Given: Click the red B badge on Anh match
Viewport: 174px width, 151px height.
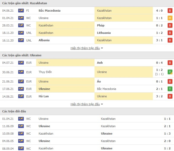Looking at the screenshot, I should tap(170, 63).
